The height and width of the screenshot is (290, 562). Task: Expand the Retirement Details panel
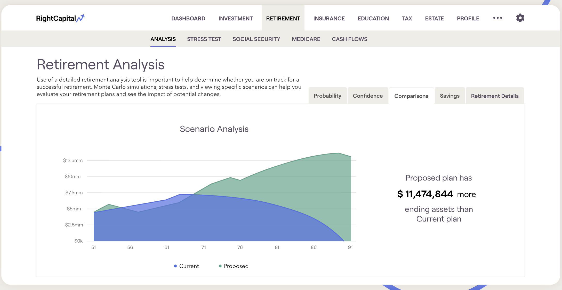click(494, 96)
